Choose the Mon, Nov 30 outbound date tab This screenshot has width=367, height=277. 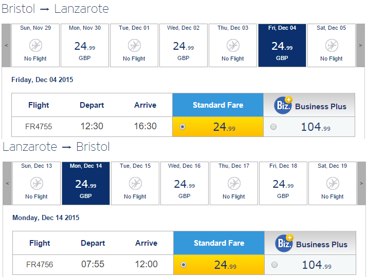[x=85, y=45]
